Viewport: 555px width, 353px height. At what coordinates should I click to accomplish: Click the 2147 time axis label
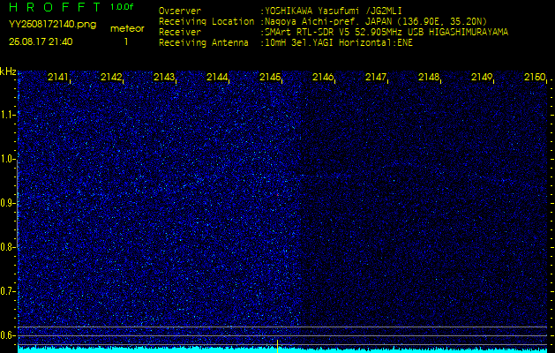(376, 77)
